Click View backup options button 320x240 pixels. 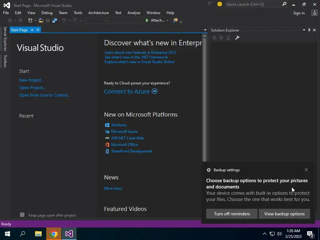(284, 214)
